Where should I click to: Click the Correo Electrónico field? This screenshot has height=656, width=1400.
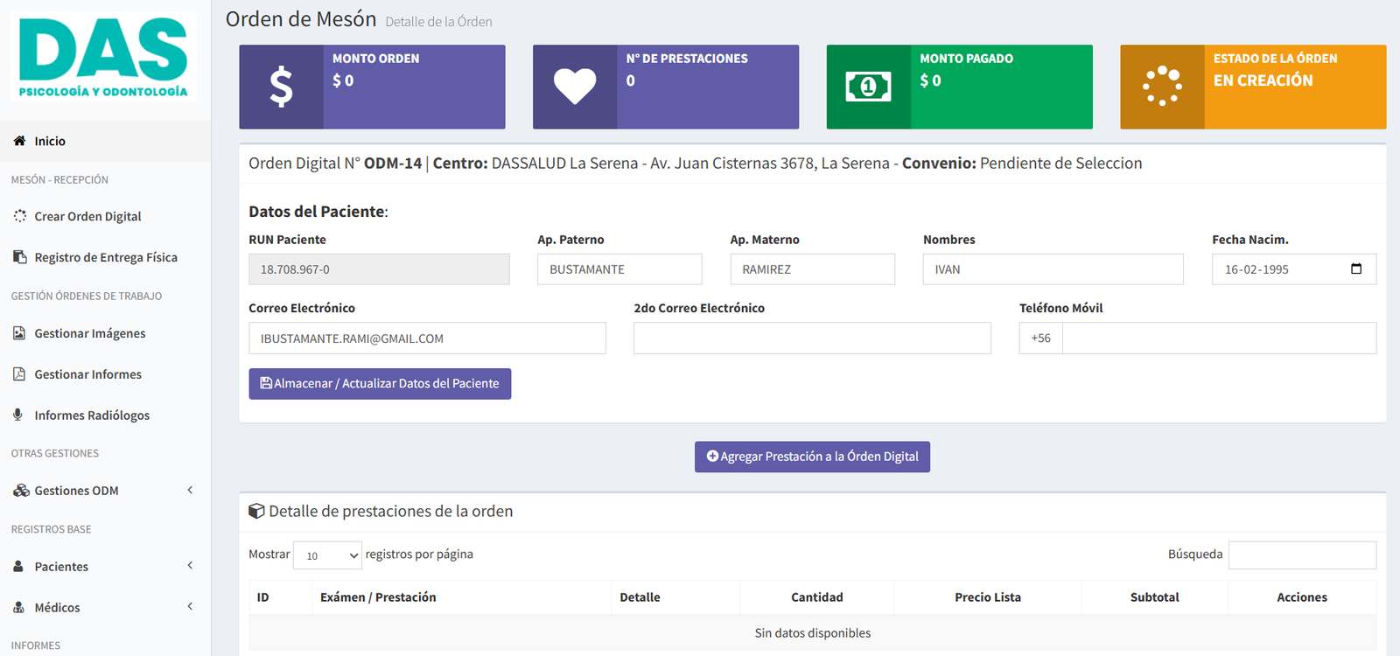[x=427, y=338]
